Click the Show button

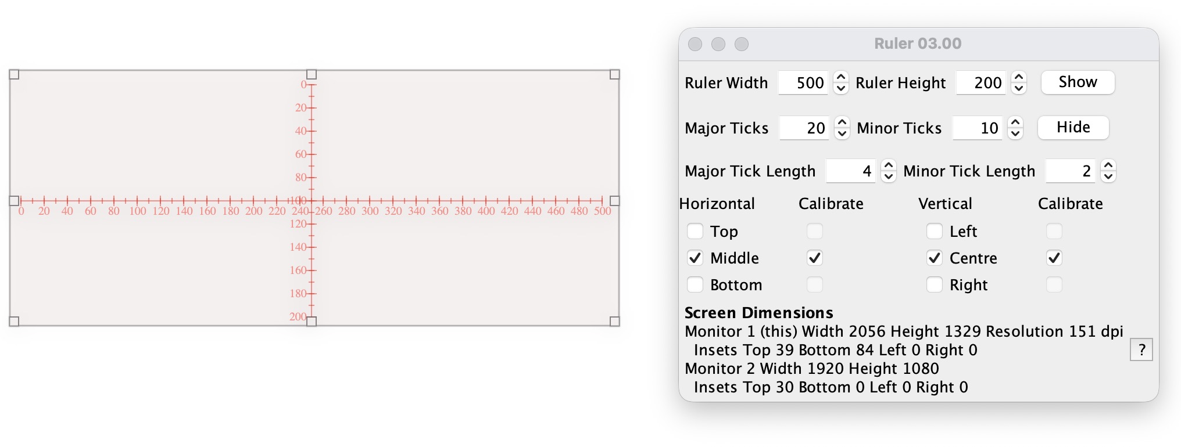tap(1078, 82)
